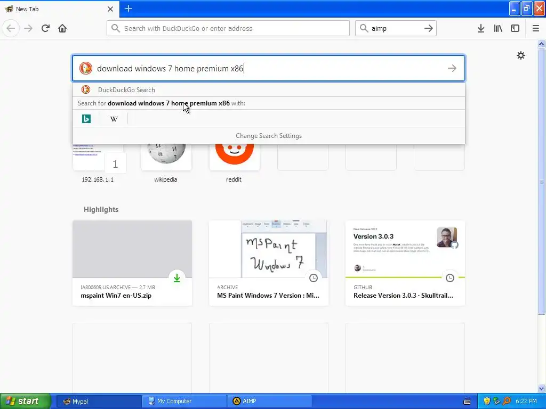Screen dimensions: 546x409
Task: Open the Windows Start button
Action: tap(26, 401)
